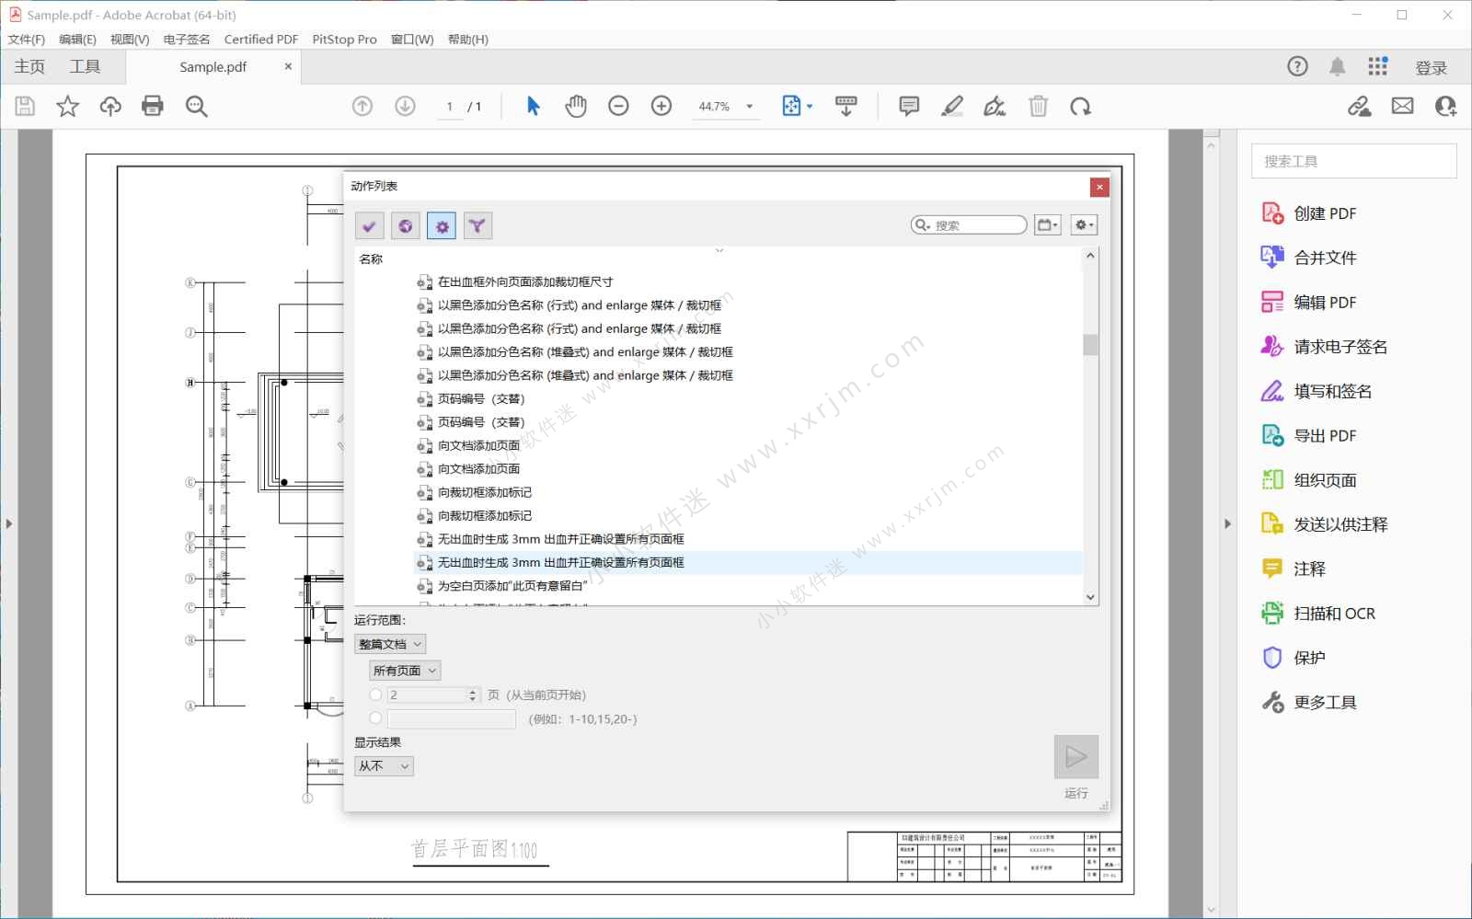
Task: Toggle the highlighted gear filter button
Action: pos(442,225)
